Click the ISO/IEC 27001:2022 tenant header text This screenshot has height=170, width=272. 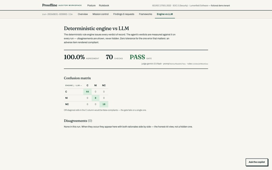(191, 5)
